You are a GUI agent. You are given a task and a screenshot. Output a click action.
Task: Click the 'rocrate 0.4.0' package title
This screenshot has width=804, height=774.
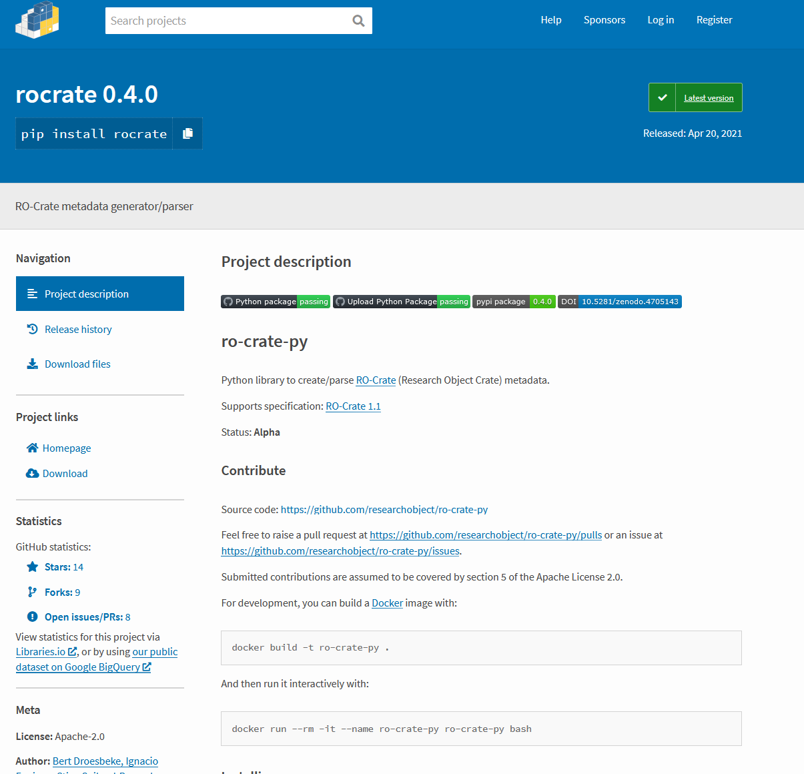click(x=87, y=94)
